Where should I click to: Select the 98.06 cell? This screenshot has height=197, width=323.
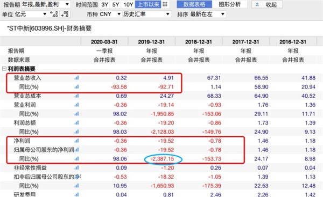pos(120,159)
